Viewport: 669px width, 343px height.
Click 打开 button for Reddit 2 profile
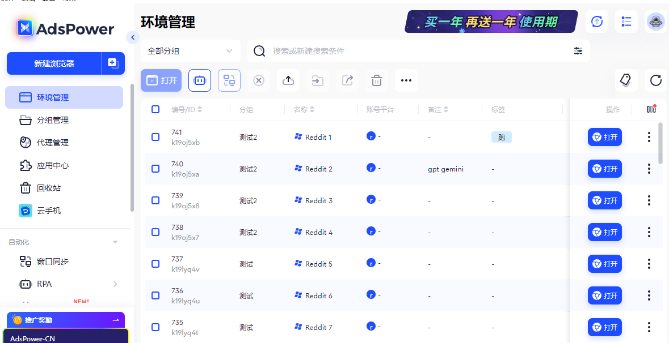click(604, 169)
